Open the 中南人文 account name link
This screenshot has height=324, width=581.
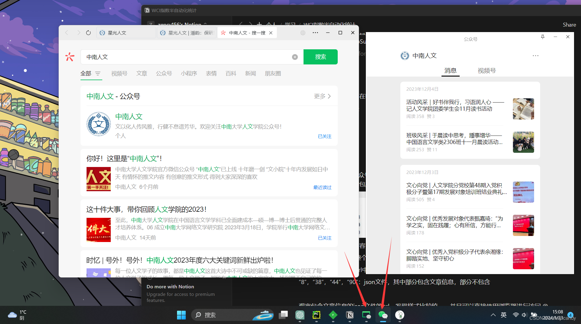(129, 116)
